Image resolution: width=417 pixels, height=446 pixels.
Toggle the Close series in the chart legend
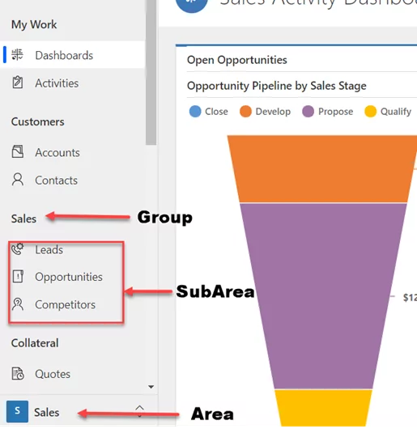tap(209, 111)
